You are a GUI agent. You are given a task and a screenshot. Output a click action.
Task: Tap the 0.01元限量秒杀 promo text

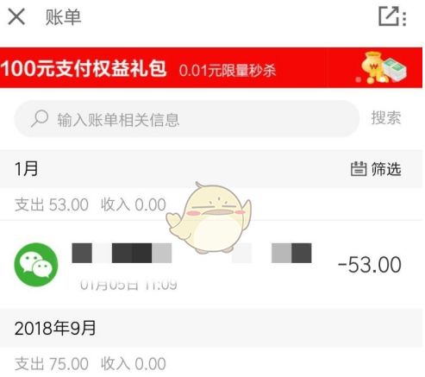click(x=228, y=71)
